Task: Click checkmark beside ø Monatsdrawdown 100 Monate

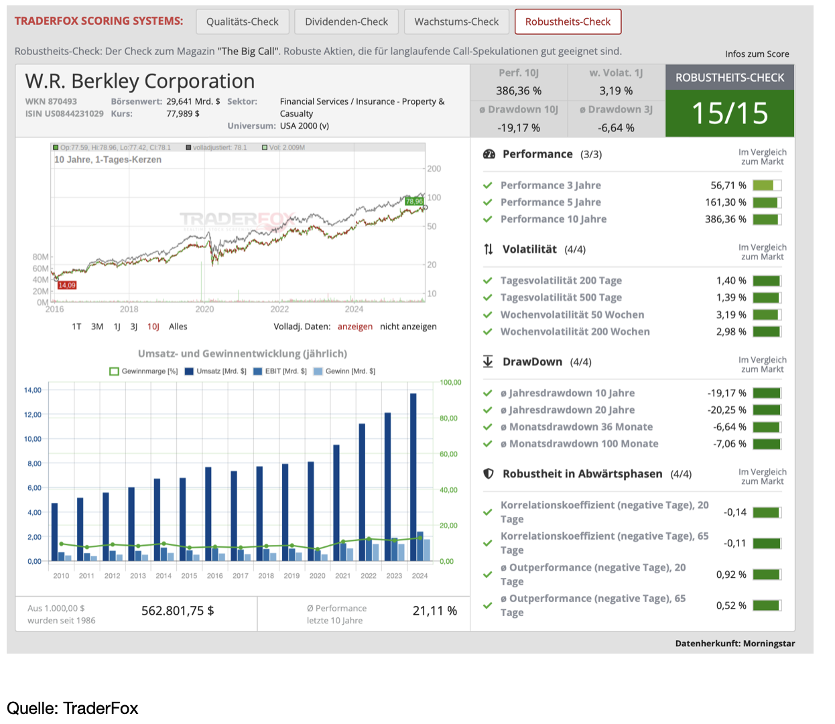Action: tap(488, 444)
